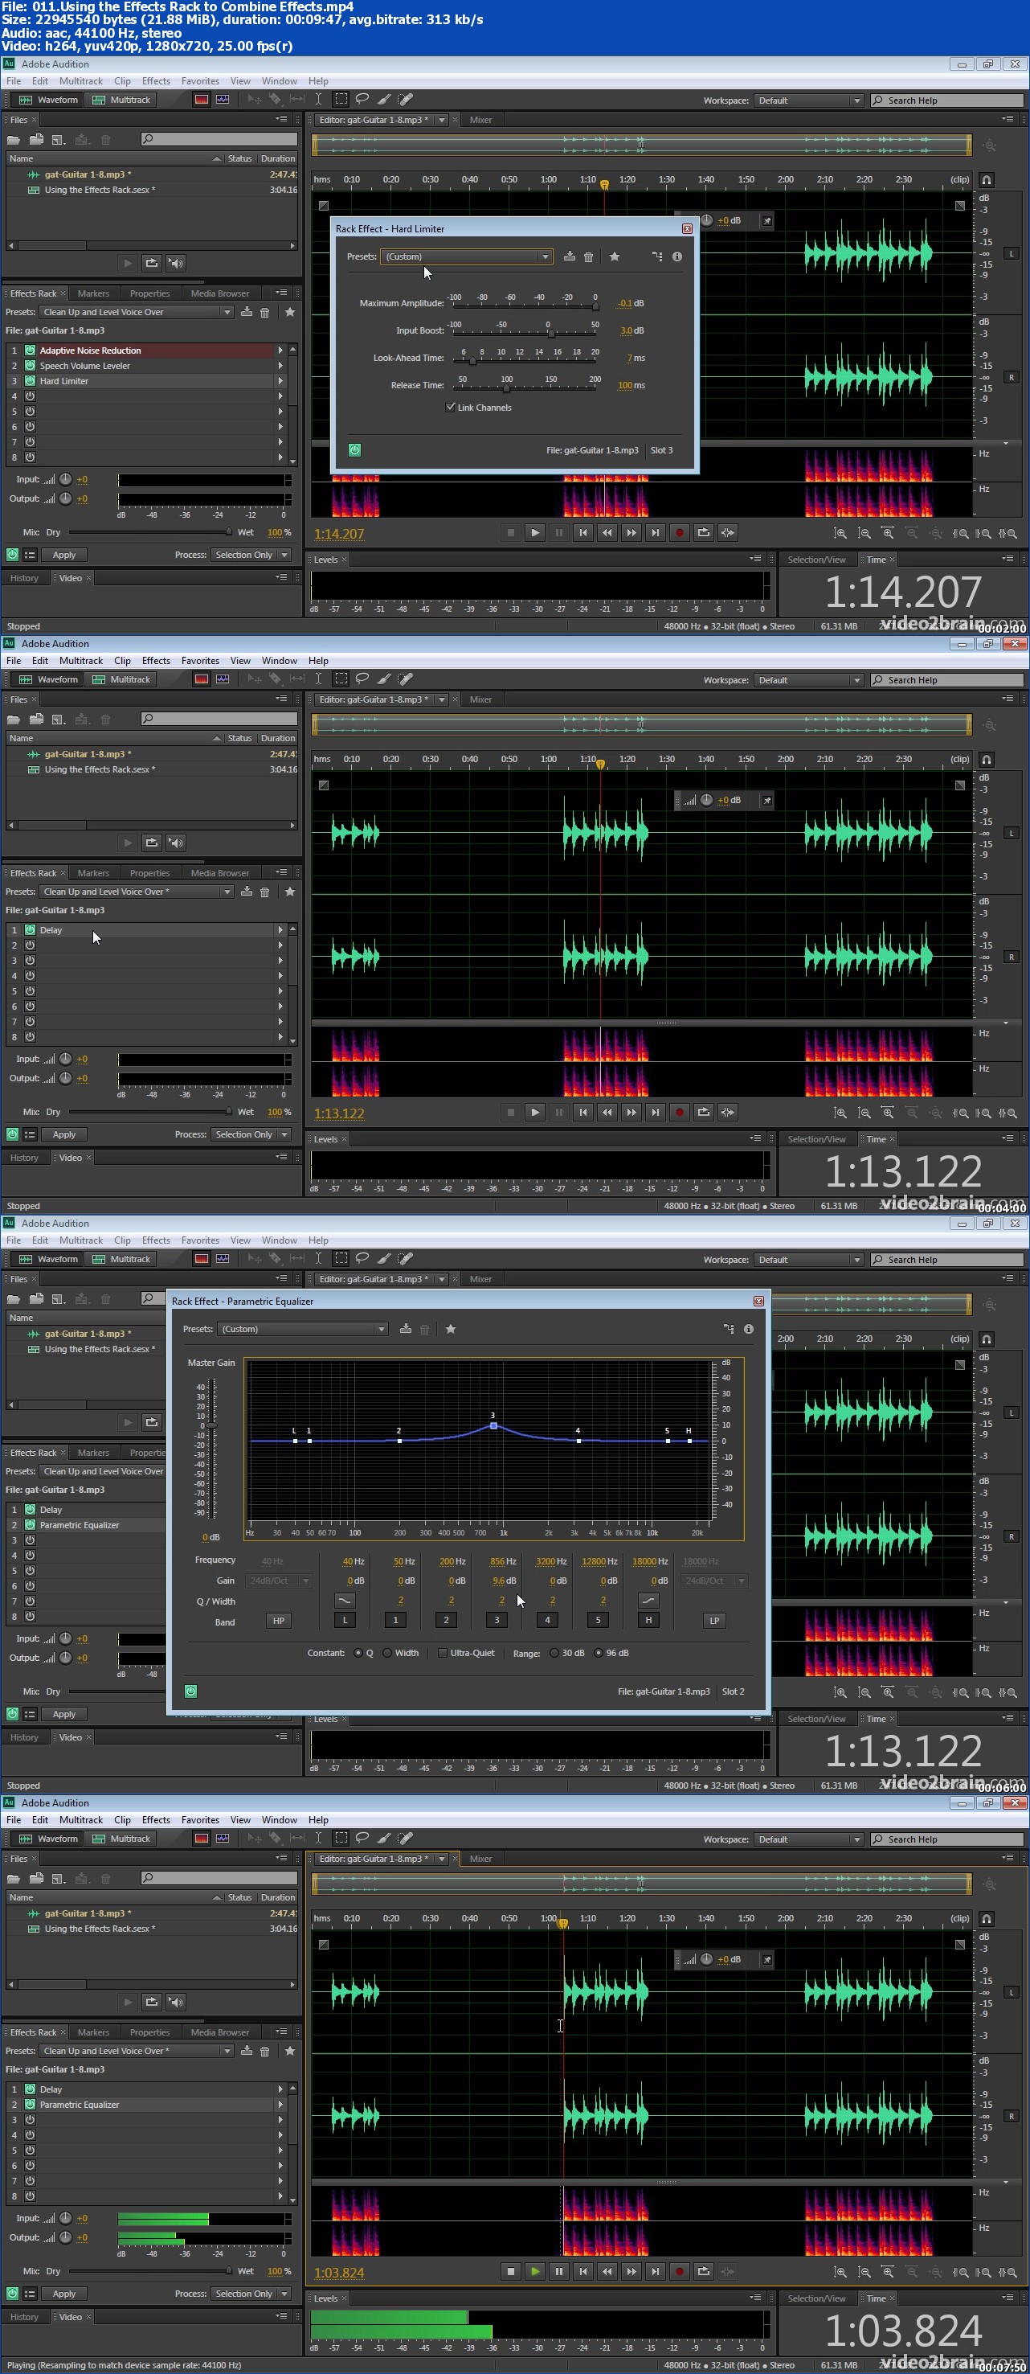Save preset icon in Hard Limiter dialog
Image resolution: width=1030 pixels, height=2374 pixels.
pos(570,256)
